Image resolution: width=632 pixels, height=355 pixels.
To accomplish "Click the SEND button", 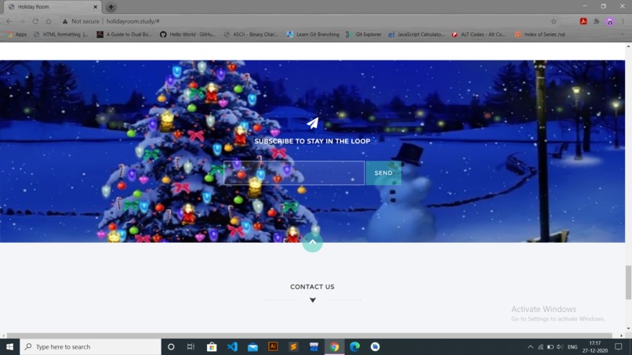I will tap(383, 173).
